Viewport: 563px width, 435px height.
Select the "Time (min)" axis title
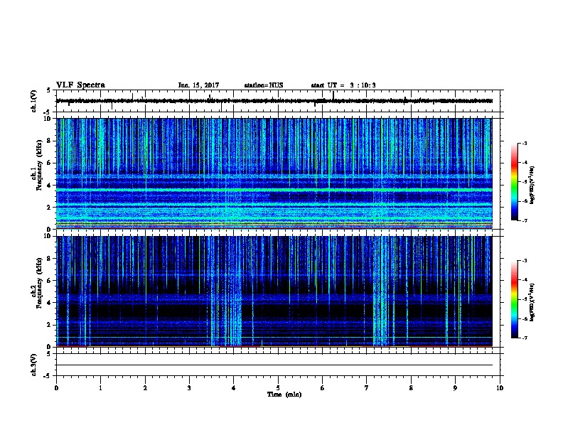click(x=284, y=394)
